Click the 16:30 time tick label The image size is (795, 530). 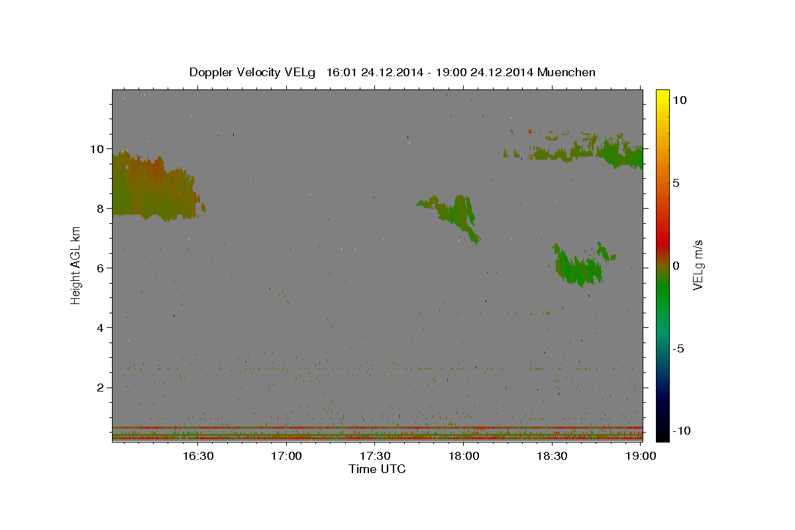tap(197, 456)
